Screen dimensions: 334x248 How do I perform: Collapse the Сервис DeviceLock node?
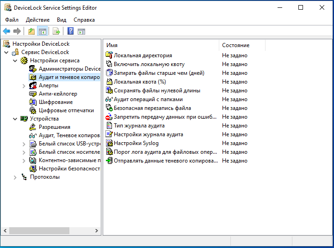(x=6, y=52)
